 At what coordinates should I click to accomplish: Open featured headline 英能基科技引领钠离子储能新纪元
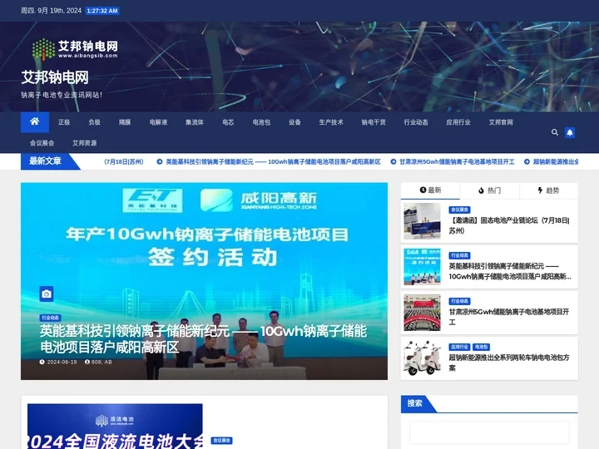203,339
